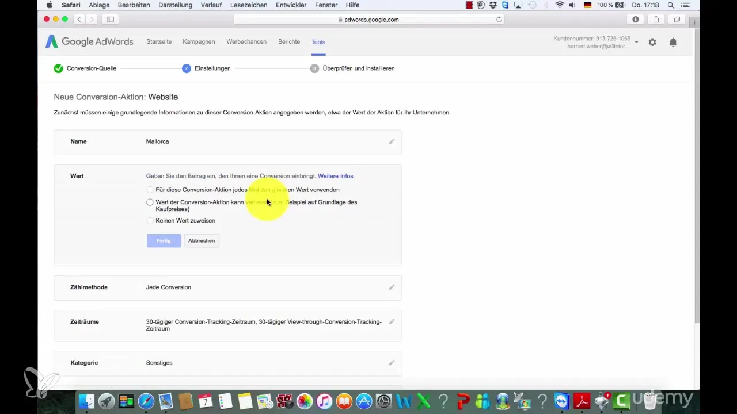Open the Safari share menu
737x414 pixels.
coord(656,20)
